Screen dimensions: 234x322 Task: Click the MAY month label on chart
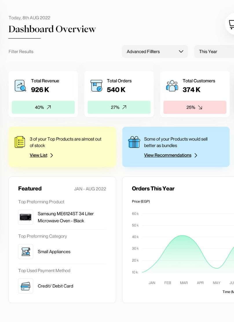pyautogui.click(x=217, y=283)
